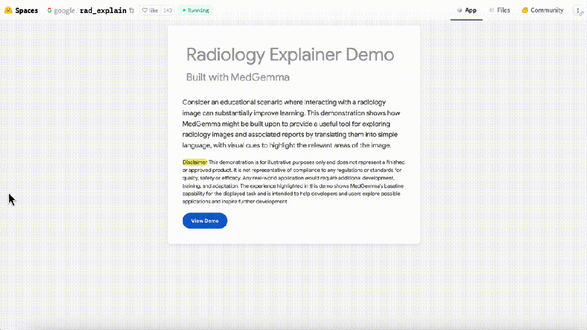Open the google organization page link
The image size is (587, 330).
pos(64,10)
